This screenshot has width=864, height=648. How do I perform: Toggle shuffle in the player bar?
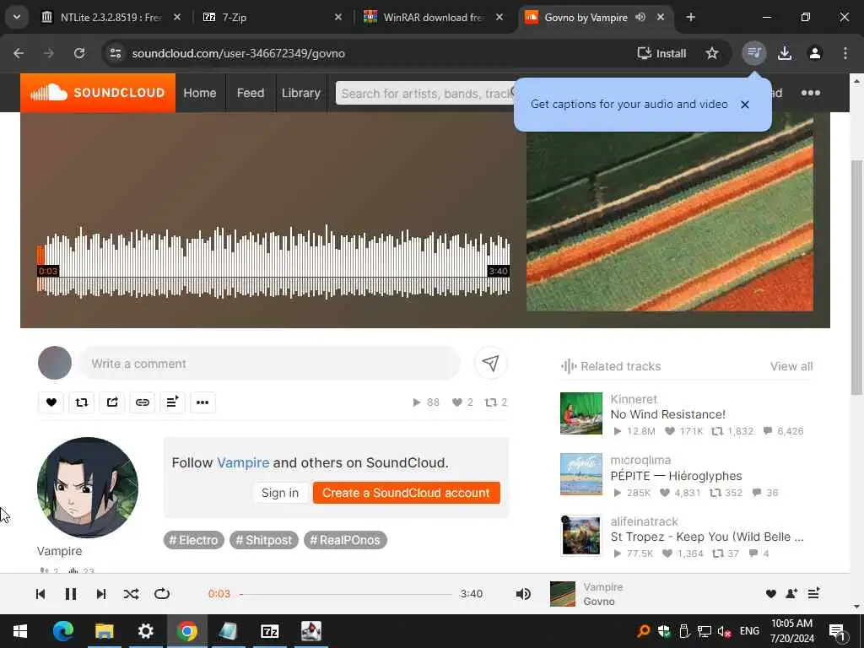[x=131, y=593]
